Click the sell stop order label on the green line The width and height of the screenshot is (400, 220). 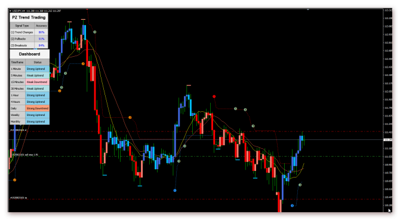tap(24, 155)
